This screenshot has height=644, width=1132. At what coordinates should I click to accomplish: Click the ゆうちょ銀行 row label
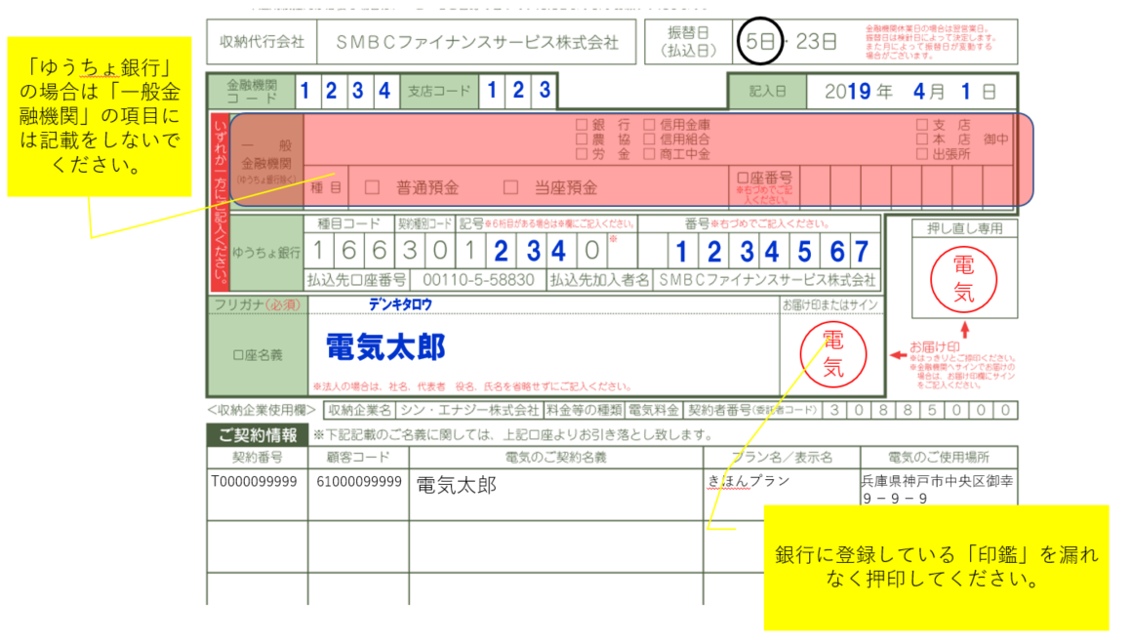[266, 253]
